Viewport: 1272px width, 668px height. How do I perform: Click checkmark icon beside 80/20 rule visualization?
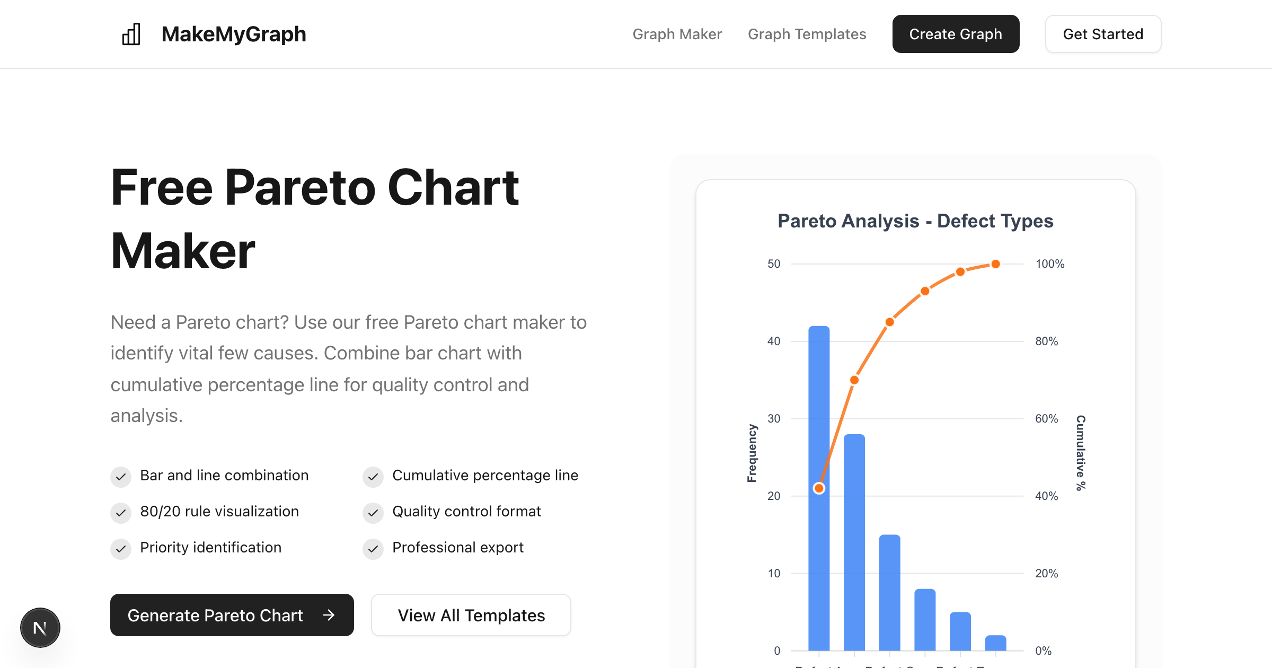[121, 513]
